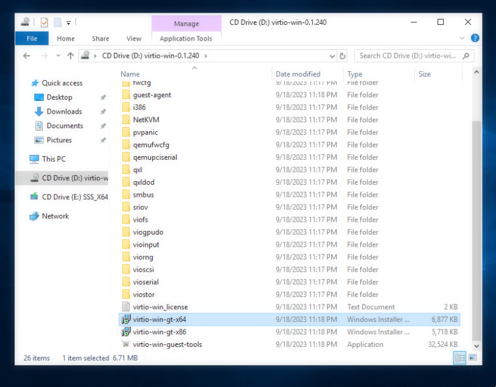
Task: Open the Customize Quick Access Toolbar dropdown
Action: [68, 22]
